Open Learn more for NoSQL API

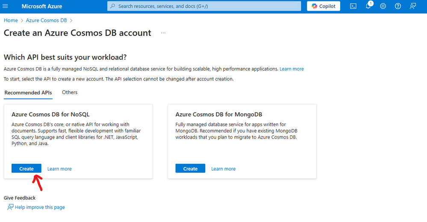(x=59, y=169)
